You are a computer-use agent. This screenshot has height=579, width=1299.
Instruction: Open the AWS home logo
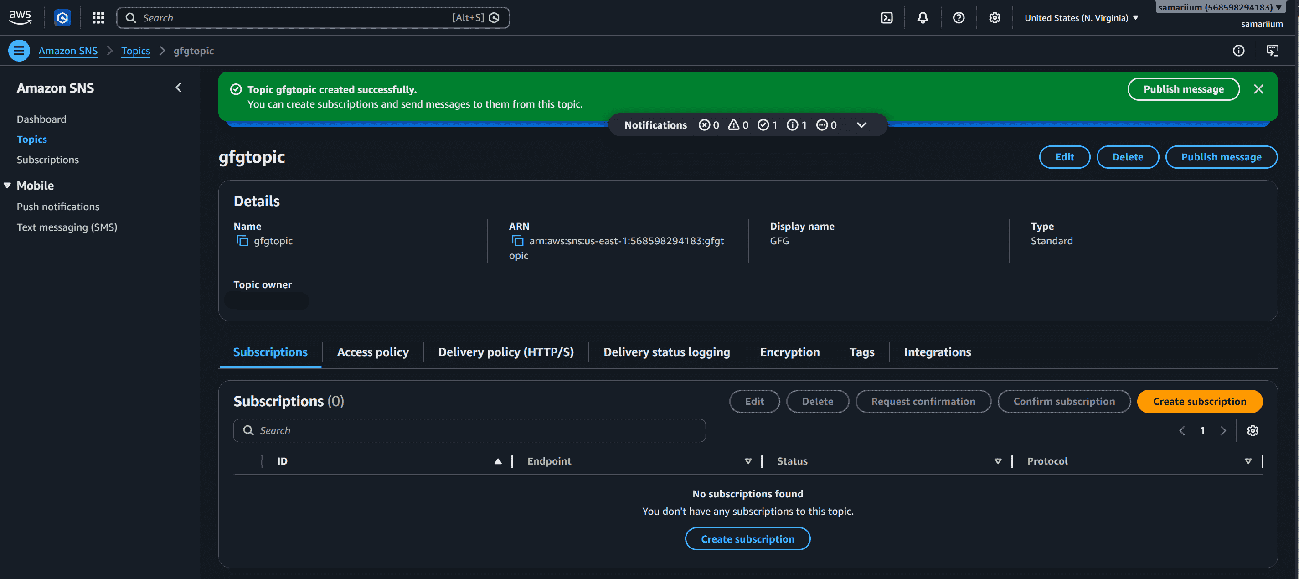click(20, 18)
